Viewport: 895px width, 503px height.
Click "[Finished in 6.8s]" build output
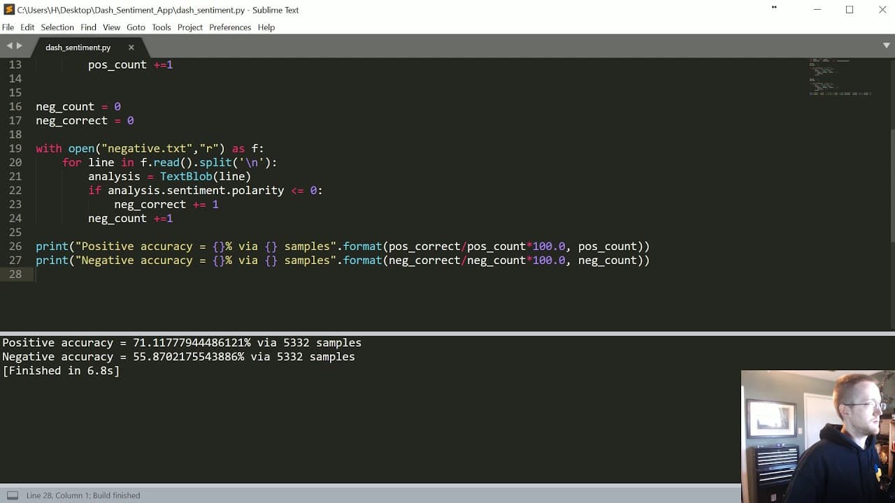[x=61, y=370]
